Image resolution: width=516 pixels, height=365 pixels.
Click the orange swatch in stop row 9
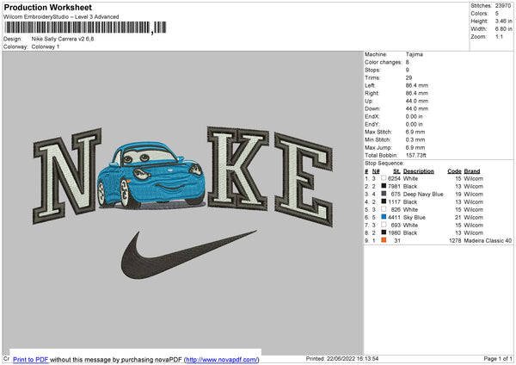coord(384,240)
